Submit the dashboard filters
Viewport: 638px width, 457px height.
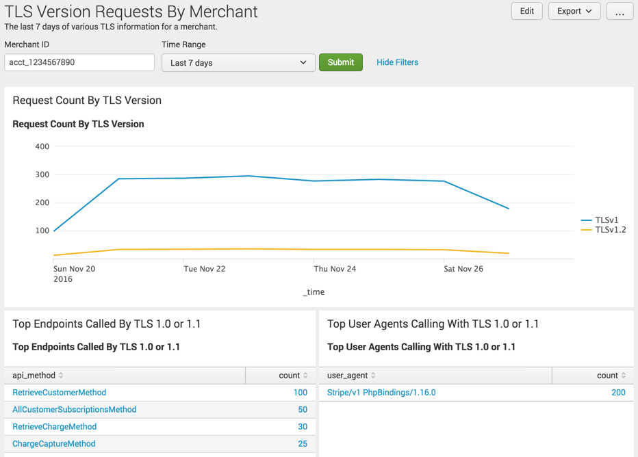click(341, 62)
